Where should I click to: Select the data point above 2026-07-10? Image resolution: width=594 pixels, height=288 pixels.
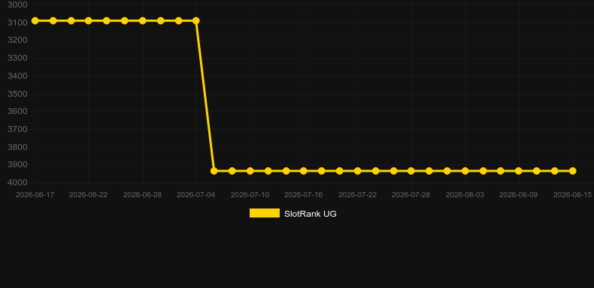(x=250, y=171)
